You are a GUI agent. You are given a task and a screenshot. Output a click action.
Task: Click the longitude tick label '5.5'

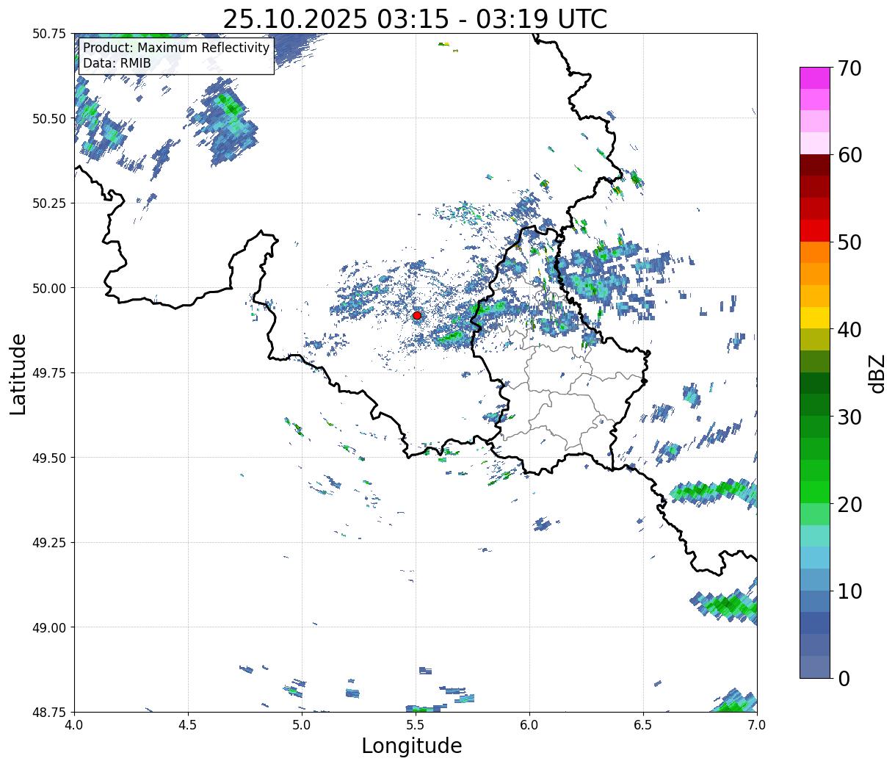416,725
